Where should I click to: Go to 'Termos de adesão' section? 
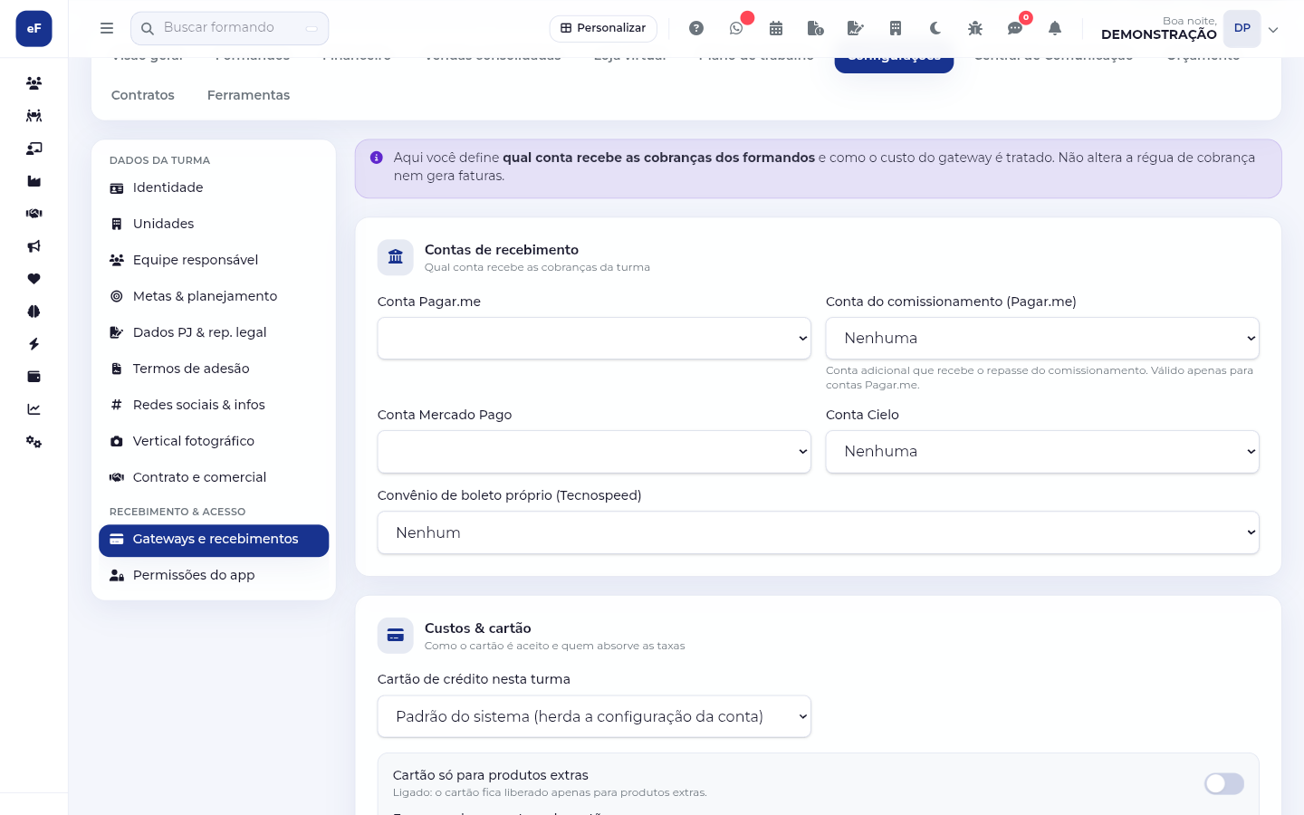[214, 369]
